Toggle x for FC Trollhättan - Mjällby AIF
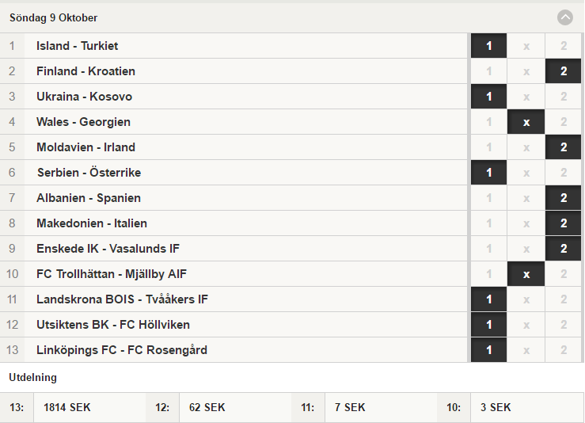Image resolution: width=585 pixels, height=423 pixels. tap(526, 274)
